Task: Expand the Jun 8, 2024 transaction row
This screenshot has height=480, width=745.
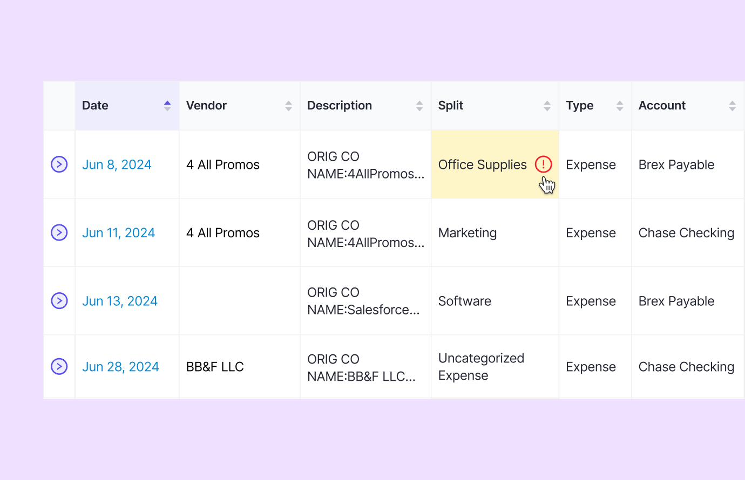Action: pos(59,164)
